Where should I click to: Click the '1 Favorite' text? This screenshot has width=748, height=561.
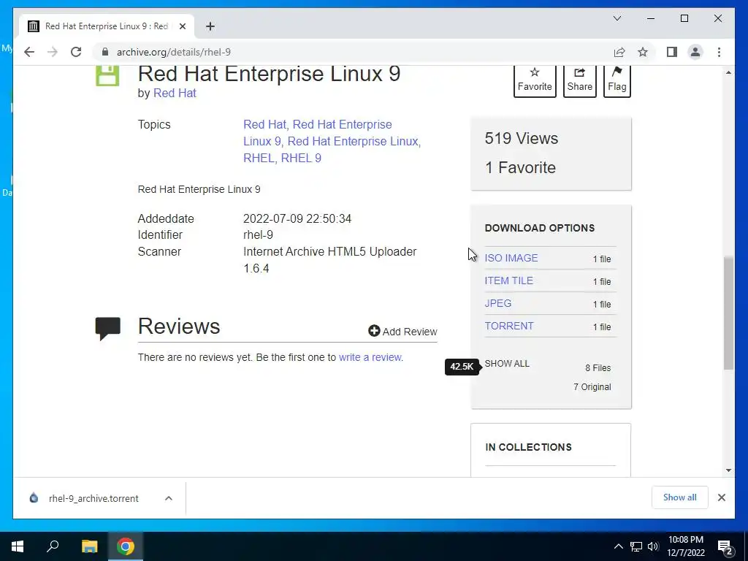(520, 167)
